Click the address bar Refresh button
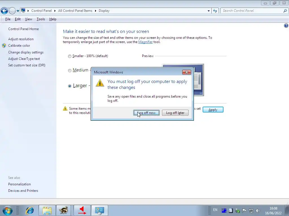 click(x=215, y=11)
